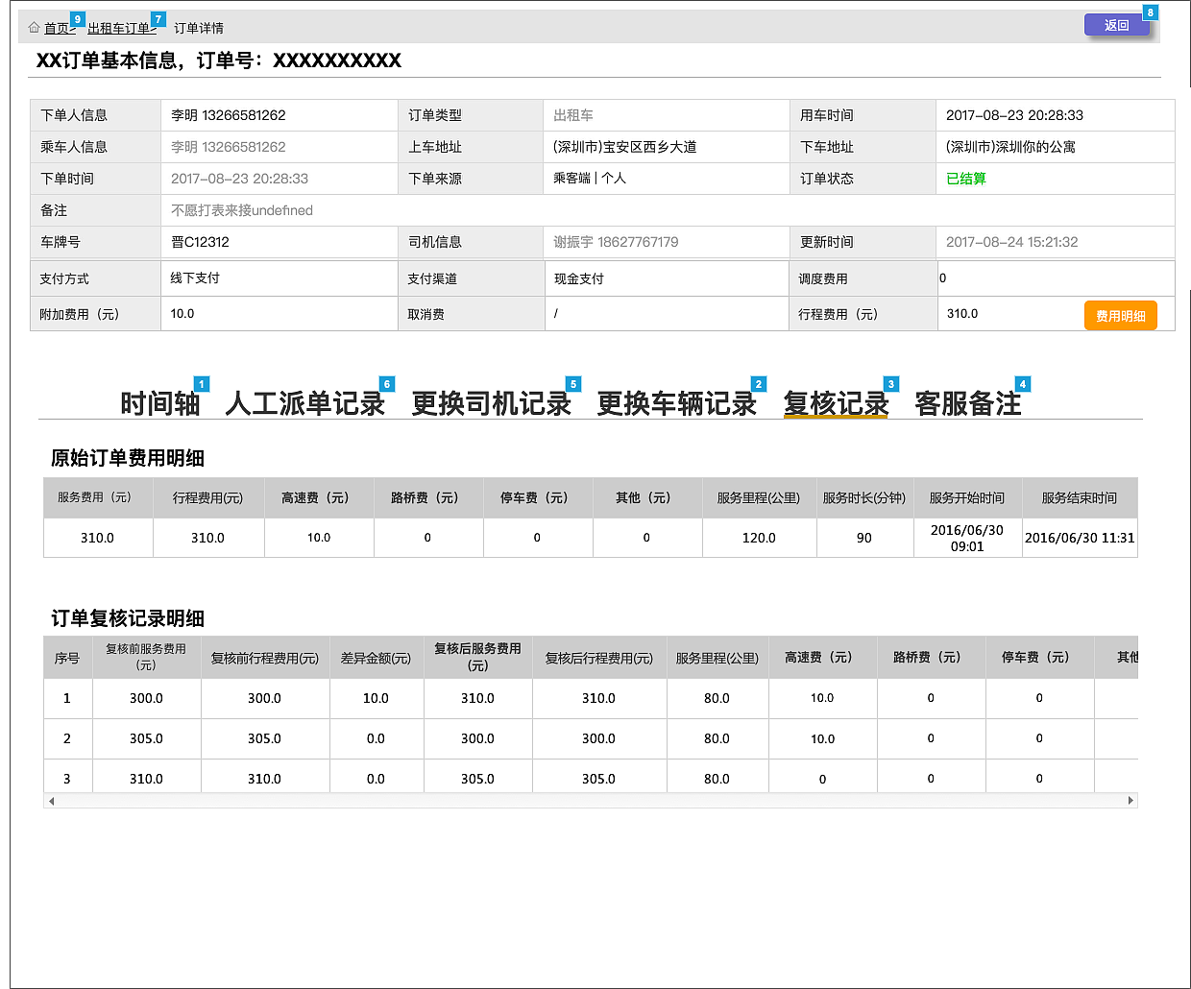The height and width of the screenshot is (989, 1191).
Task: Click the 序号 column header
Action: 67,658
